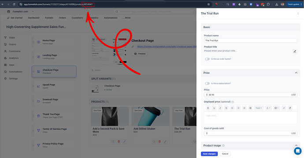
Task: Open browser downloads icon
Action: tap(277, 4)
